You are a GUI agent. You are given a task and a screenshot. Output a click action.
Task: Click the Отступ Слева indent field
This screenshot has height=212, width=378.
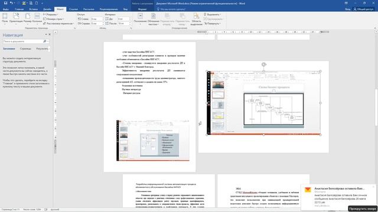[x=97, y=19]
